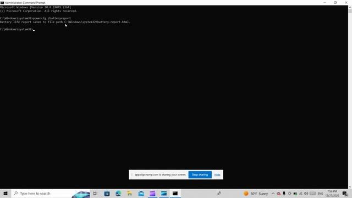Select the Command Prompt taskbar icon

(175, 193)
